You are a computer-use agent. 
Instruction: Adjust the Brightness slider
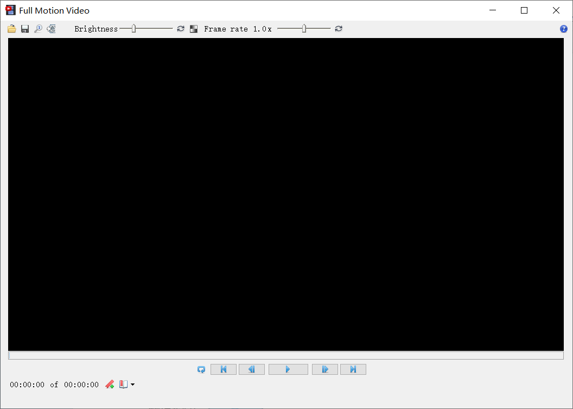(x=146, y=29)
